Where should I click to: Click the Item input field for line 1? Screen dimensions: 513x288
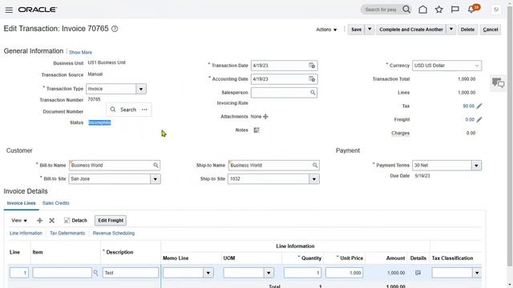[62, 273]
